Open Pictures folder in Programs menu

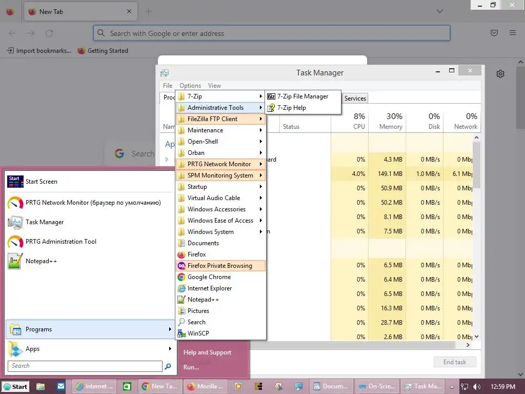(220, 311)
